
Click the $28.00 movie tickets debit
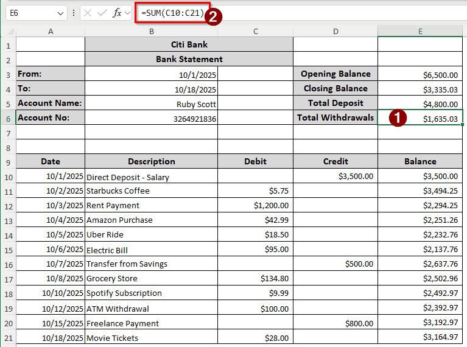pos(256,337)
